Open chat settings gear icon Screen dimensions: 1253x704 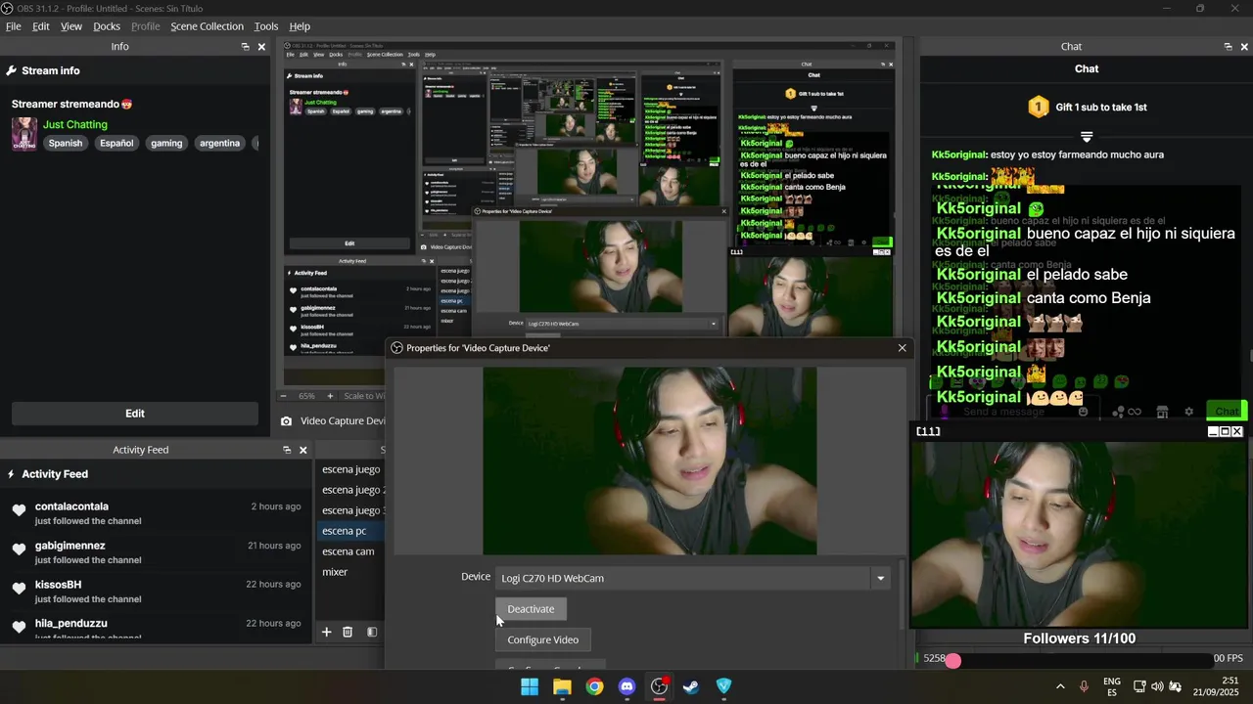pos(1189,412)
